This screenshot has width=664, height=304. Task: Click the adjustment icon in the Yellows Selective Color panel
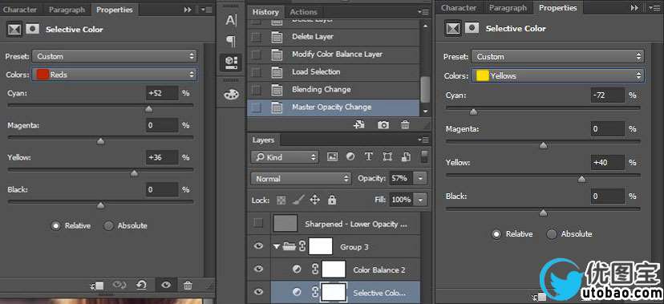click(453, 28)
